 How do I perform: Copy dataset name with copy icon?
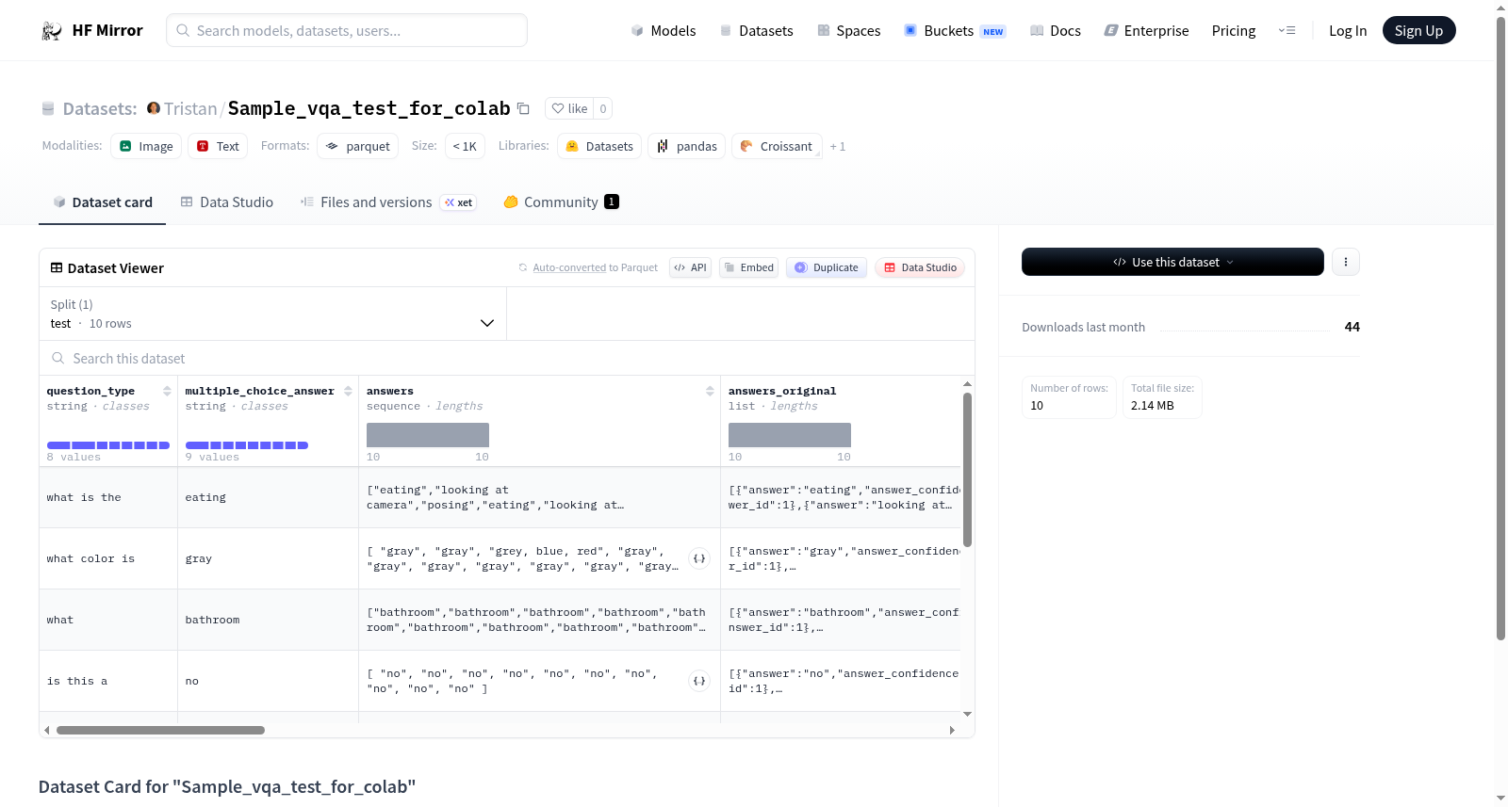523,108
